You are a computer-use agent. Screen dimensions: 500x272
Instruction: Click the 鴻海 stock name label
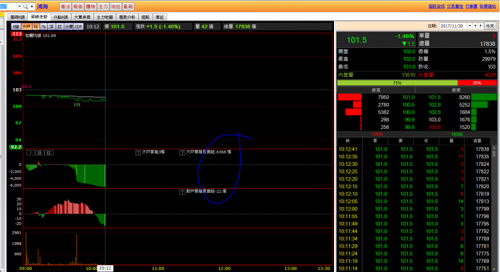coord(42,6)
